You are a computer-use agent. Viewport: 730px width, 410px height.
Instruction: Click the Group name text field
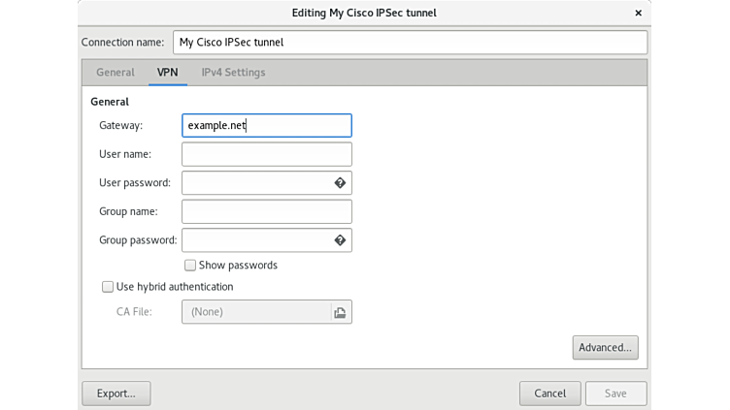pyautogui.click(x=266, y=211)
